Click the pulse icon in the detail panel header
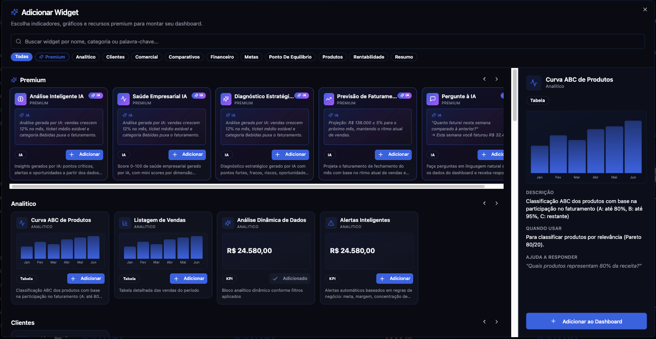This screenshot has width=656, height=339. (x=534, y=83)
